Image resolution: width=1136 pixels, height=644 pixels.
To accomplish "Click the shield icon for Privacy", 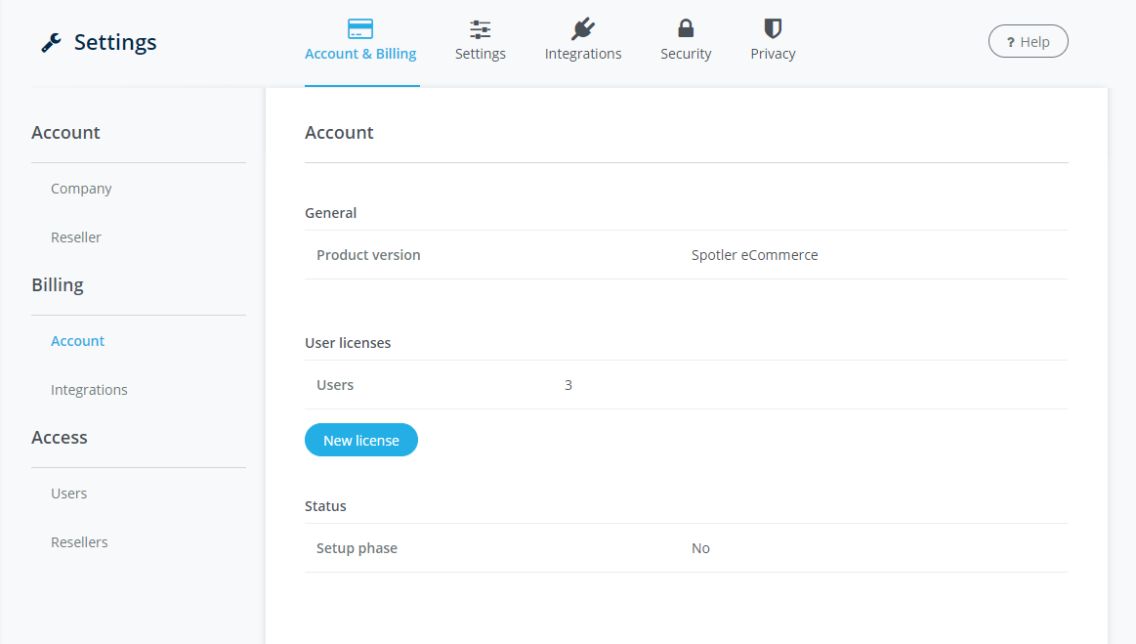I will [773, 29].
